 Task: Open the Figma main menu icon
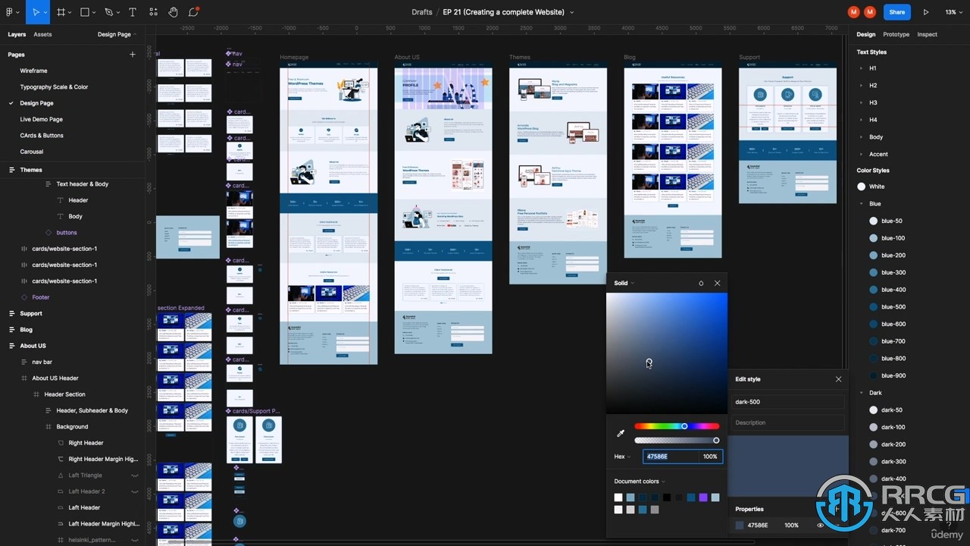(9, 12)
